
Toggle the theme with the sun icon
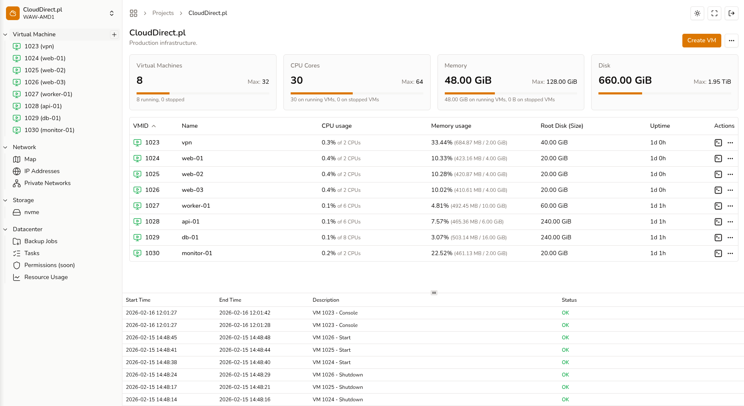pyautogui.click(x=697, y=13)
